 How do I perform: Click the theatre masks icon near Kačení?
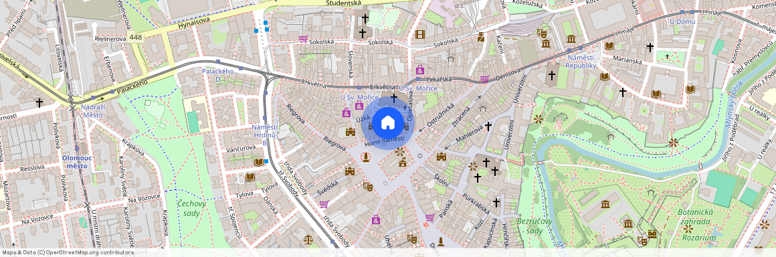(x=541, y=33)
